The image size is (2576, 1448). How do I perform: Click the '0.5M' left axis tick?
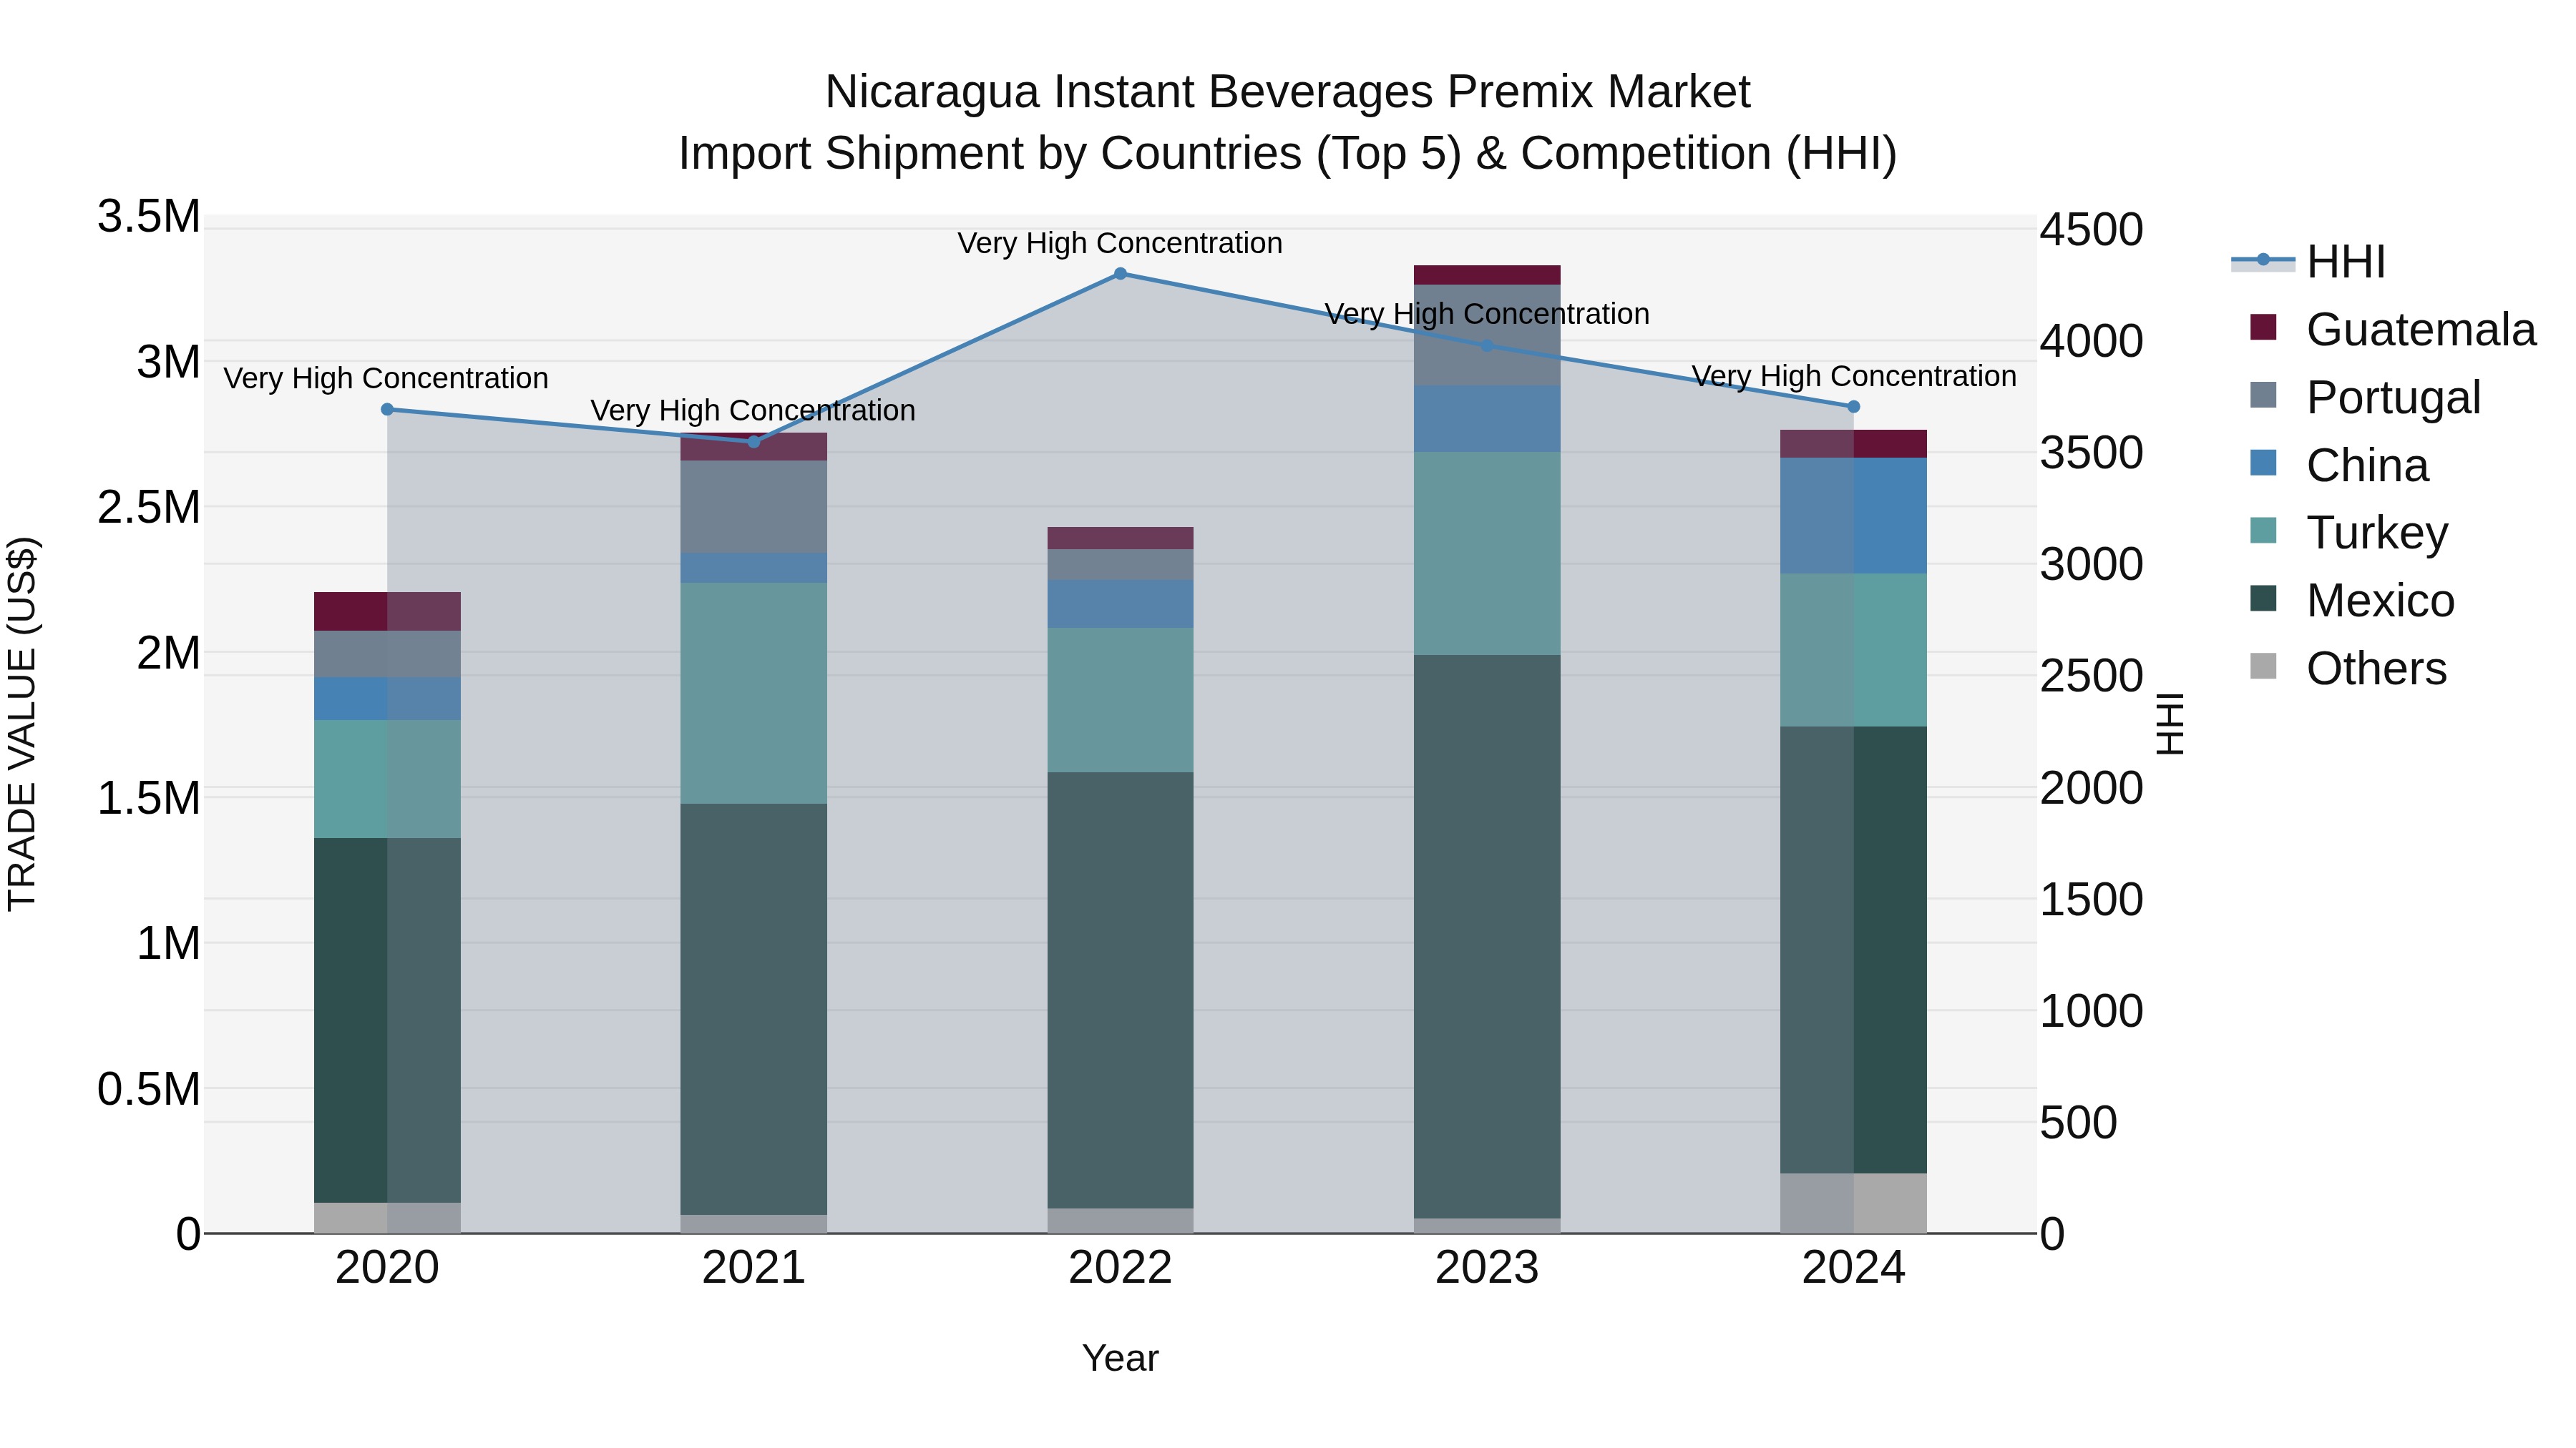pyautogui.click(x=149, y=1089)
